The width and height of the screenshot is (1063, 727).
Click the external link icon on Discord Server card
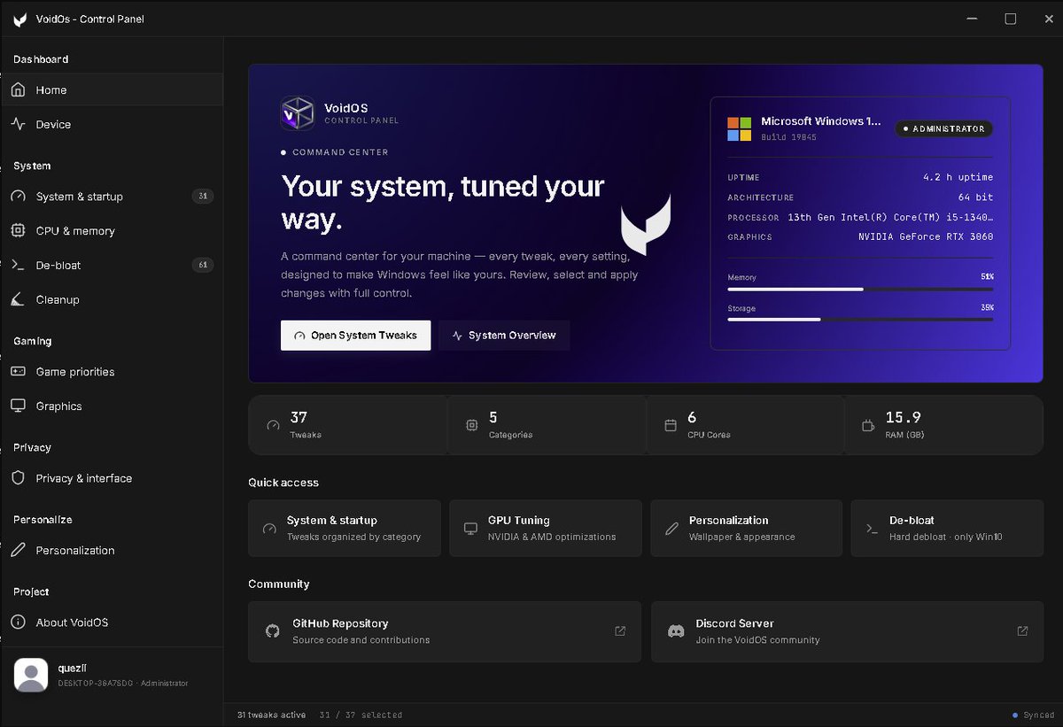[1022, 631]
